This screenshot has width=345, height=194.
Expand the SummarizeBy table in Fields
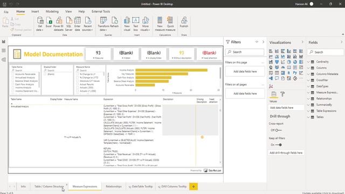click(x=308, y=105)
